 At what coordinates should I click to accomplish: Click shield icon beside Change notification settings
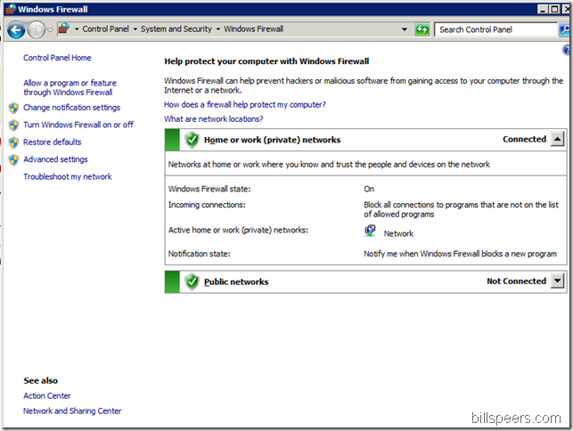(x=14, y=108)
